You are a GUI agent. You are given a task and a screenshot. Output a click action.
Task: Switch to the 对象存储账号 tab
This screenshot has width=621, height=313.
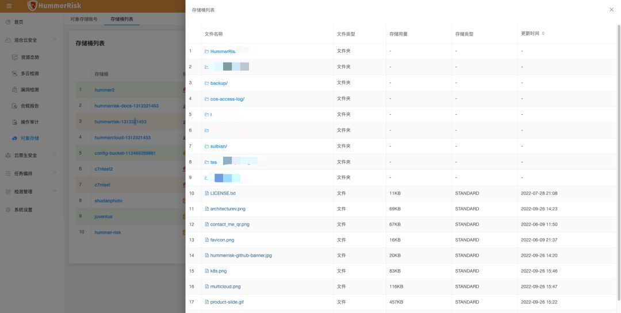(x=83, y=19)
